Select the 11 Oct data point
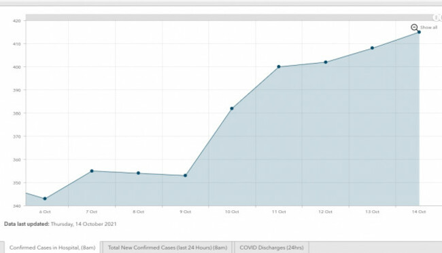This screenshot has height=253, width=442. [x=279, y=66]
